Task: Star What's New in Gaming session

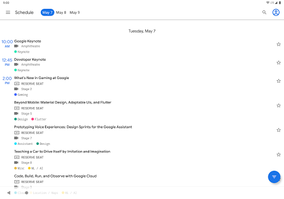Action: point(278,81)
